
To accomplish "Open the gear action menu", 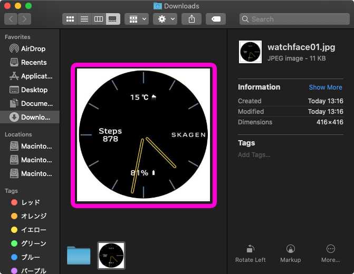I will pos(165,19).
